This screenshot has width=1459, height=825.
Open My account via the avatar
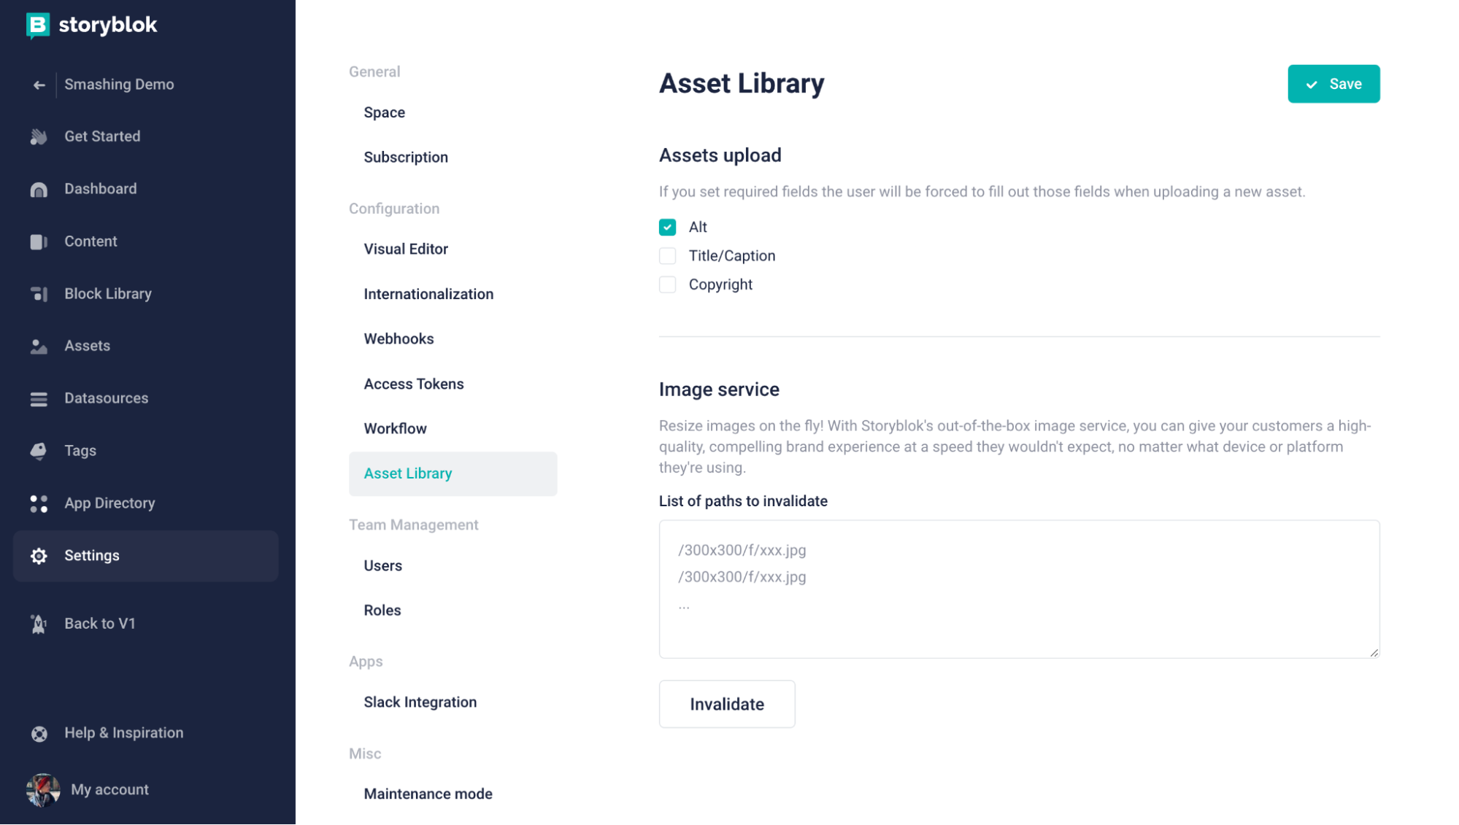(x=109, y=789)
